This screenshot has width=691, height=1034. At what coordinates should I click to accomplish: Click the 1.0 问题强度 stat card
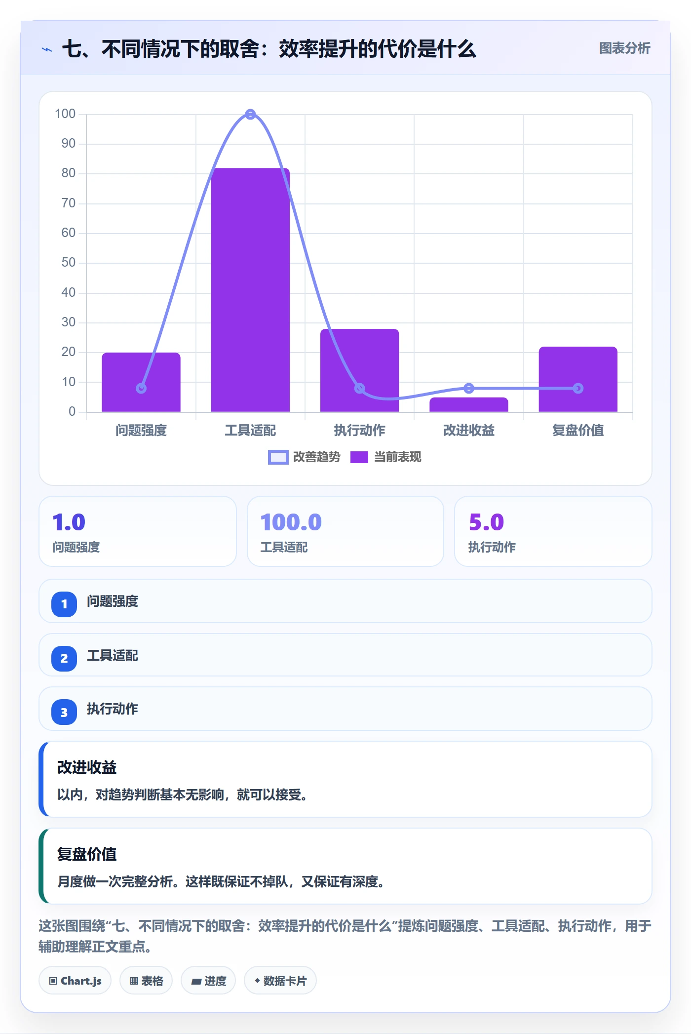pos(138,531)
